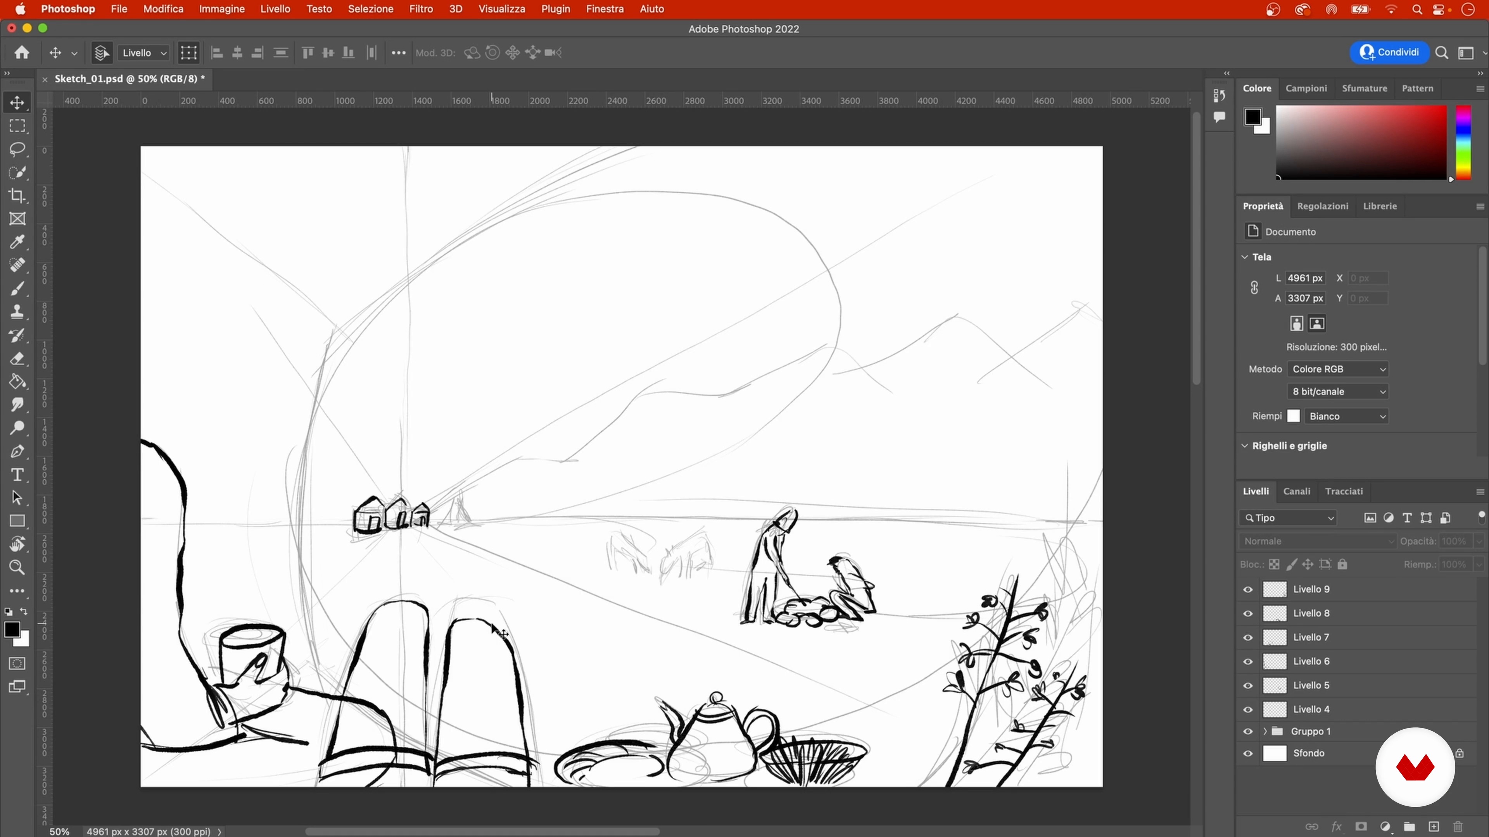This screenshot has width=1489, height=837.
Task: Select the Zoom tool
Action: [17, 567]
